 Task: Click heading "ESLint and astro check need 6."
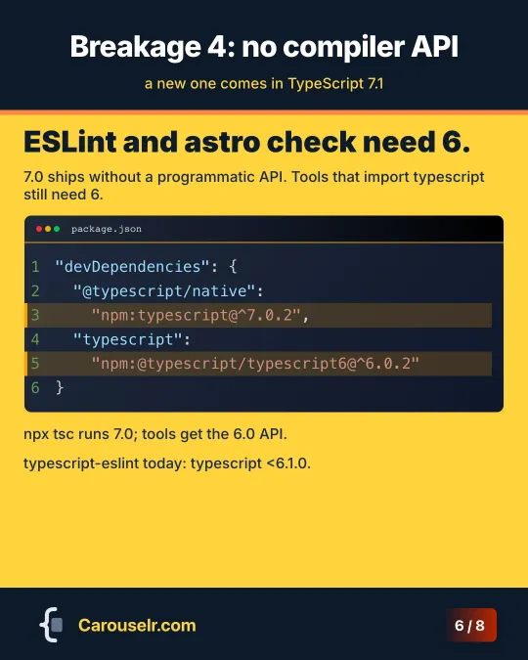pyautogui.click(x=246, y=142)
